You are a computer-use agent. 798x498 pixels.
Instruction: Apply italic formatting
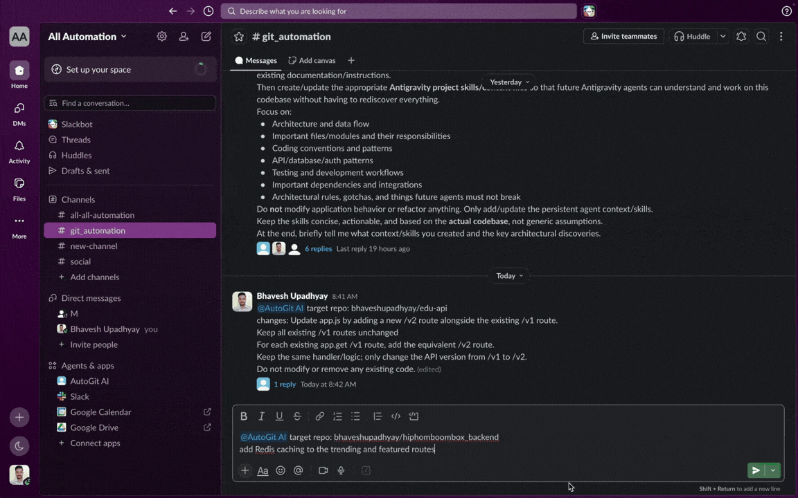pos(262,416)
